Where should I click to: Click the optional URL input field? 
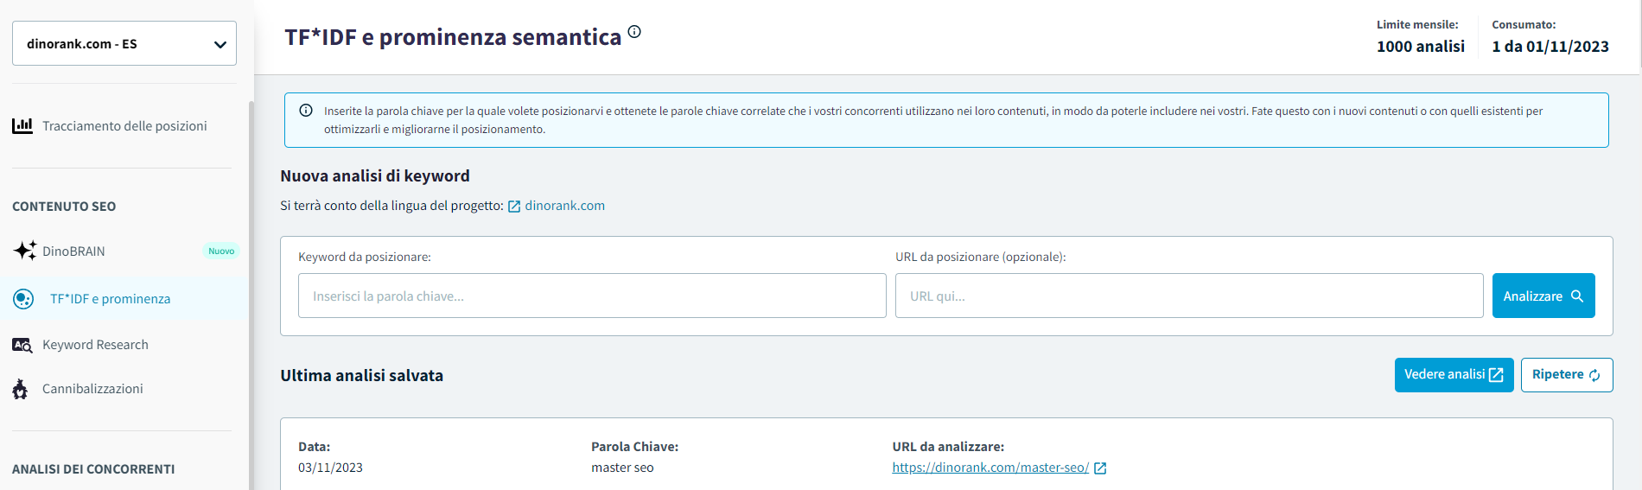1188,296
